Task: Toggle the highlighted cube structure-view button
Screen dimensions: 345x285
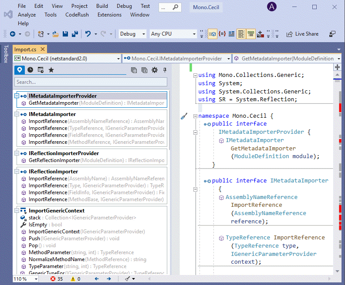Action: [x=213, y=34]
